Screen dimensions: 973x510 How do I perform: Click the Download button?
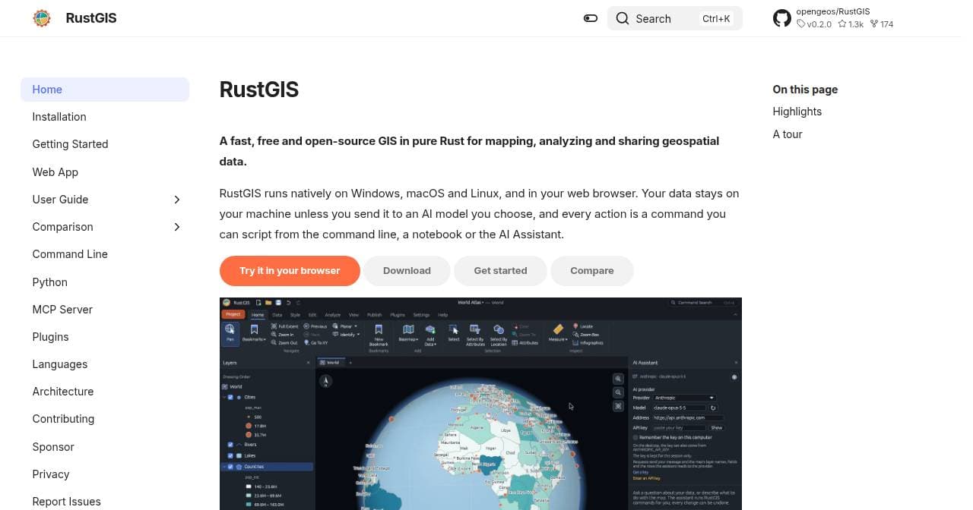point(407,271)
